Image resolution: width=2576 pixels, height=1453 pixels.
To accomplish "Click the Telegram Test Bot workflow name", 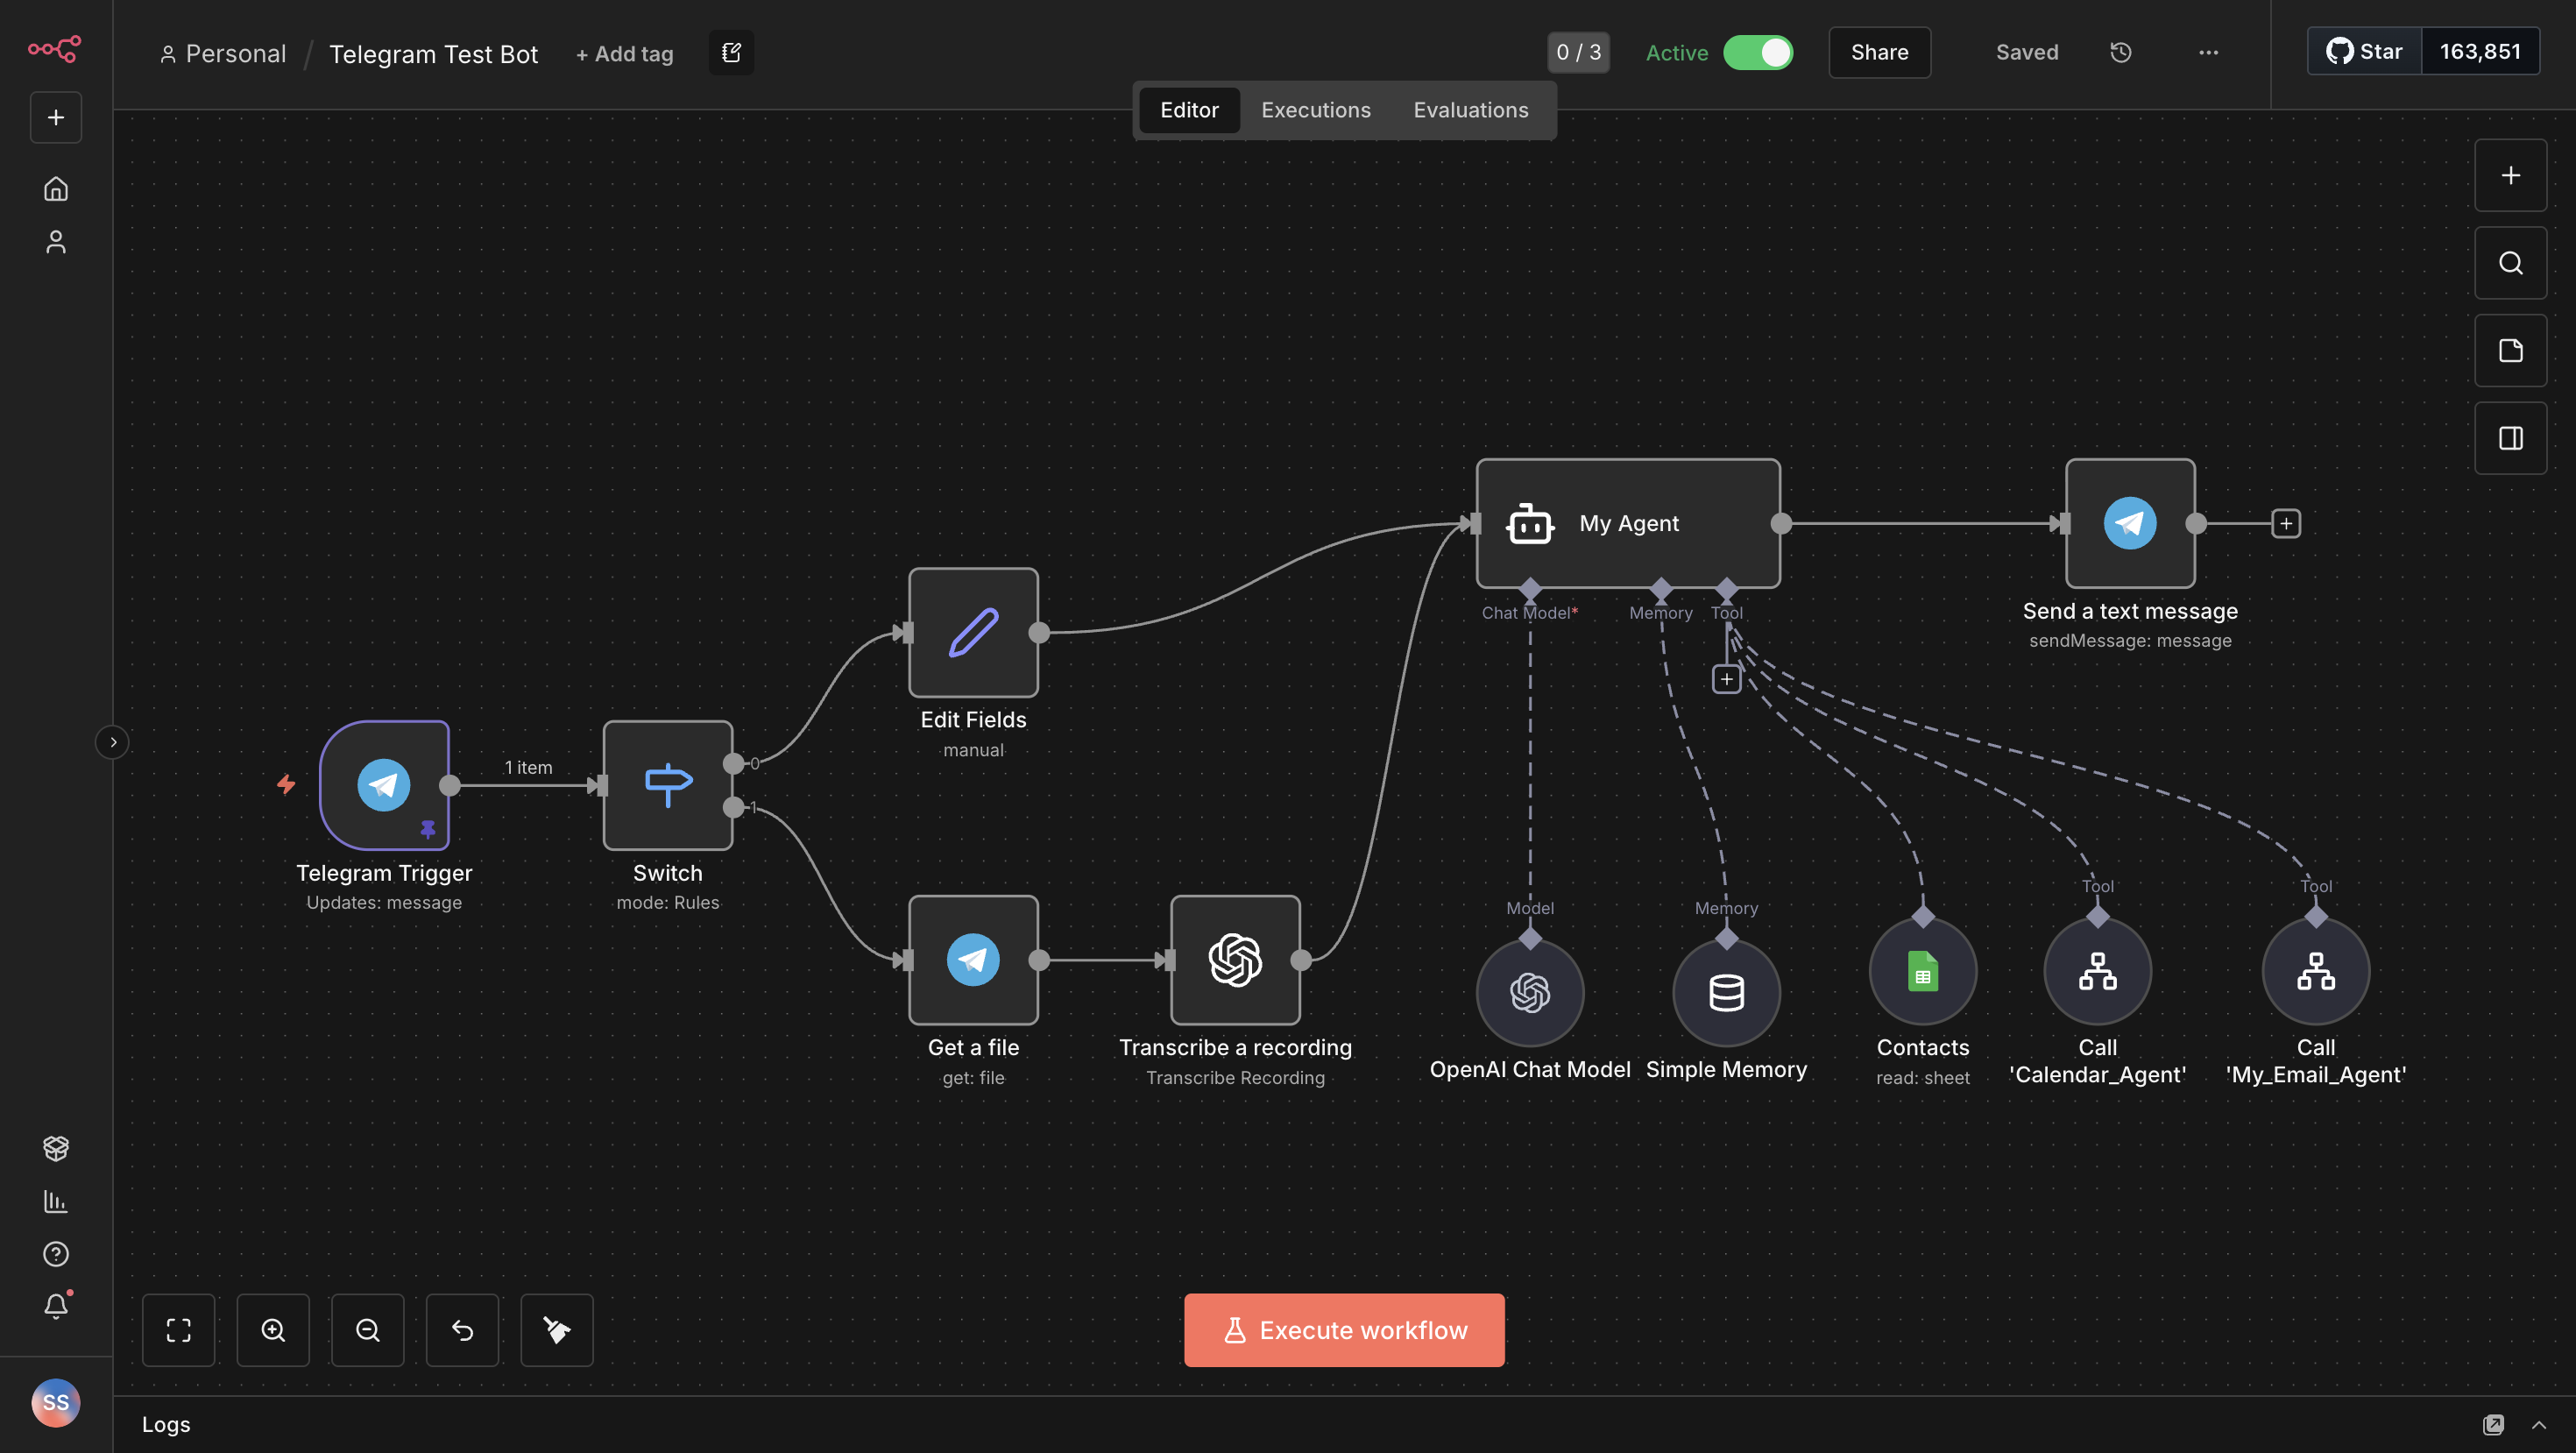I will 433,54.
